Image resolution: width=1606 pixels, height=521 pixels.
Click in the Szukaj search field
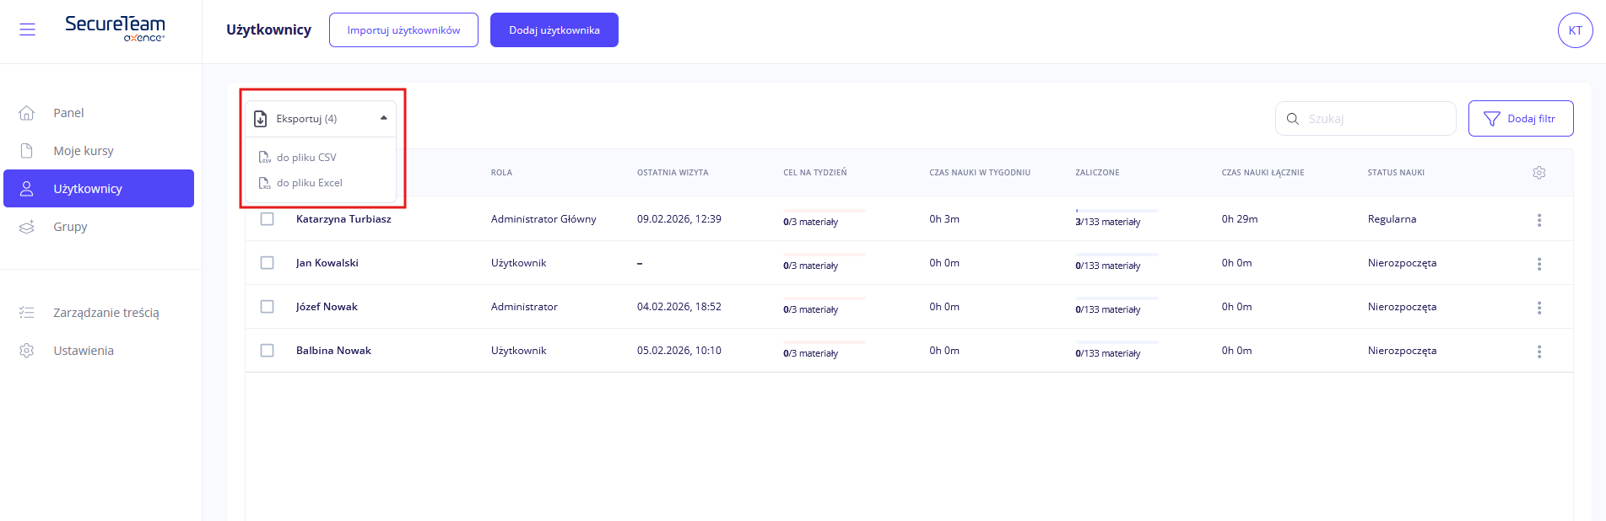pos(1376,119)
